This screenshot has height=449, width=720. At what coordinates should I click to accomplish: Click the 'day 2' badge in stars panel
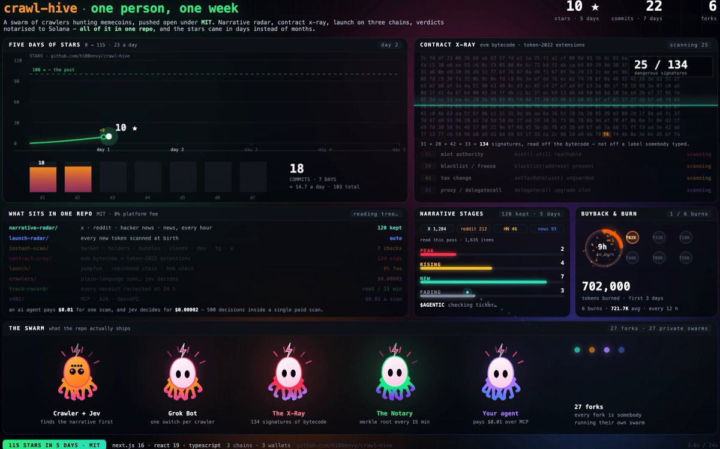click(x=389, y=45)
